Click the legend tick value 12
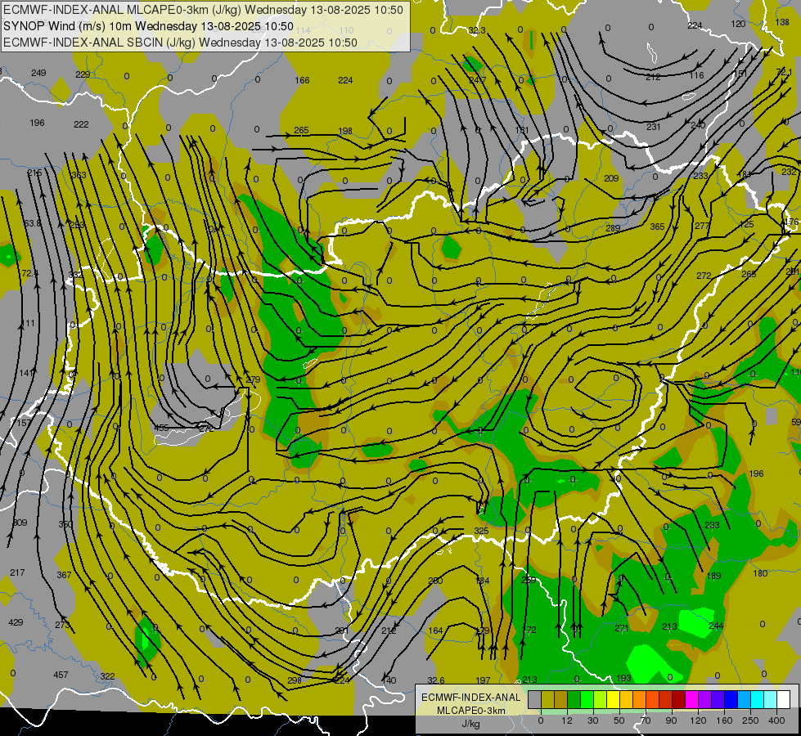Viewport: 801px width, 736px height. pyautogui.click(x=566, y=720)
